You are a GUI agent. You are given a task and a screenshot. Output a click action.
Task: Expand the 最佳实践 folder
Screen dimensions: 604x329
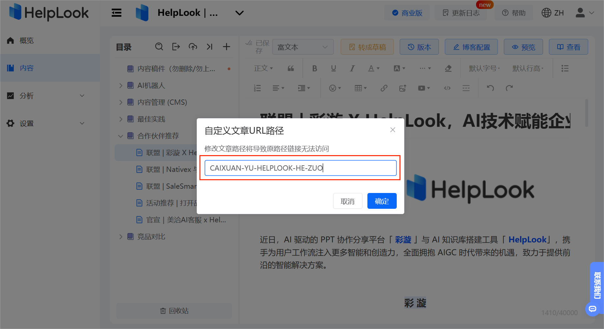tap(121, 119)
